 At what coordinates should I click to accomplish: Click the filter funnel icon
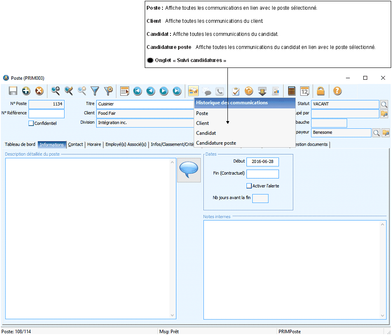tap(95, 91)
